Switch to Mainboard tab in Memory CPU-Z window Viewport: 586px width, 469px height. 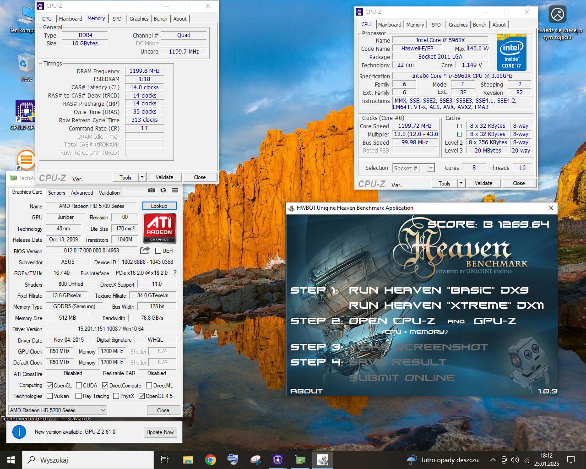point(71,19)
